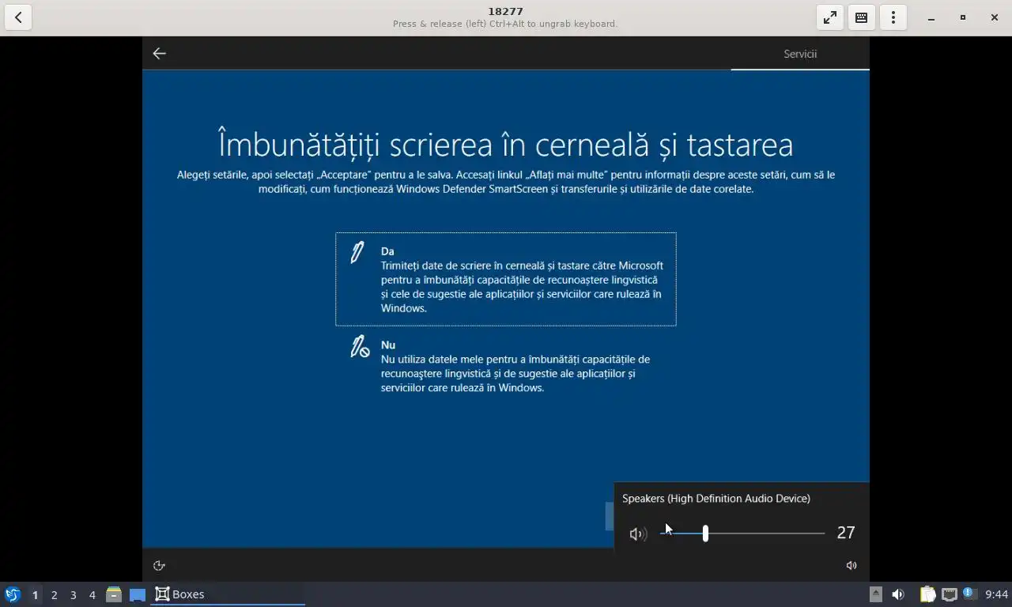The image size is (1012, 607).
Task: Switch to workspace 3
Action: pos(73,594)
